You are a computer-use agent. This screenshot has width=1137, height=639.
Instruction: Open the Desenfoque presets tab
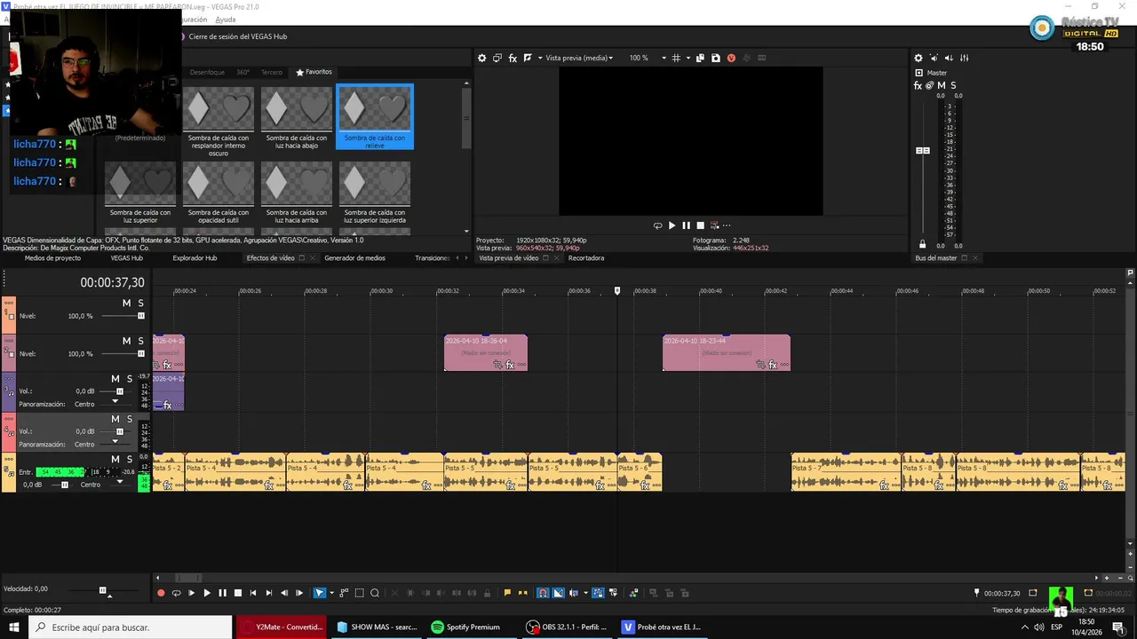[x=207, y=72]
